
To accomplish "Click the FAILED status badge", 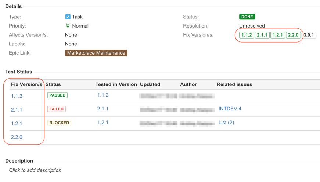I will click(x=56, y=109).
